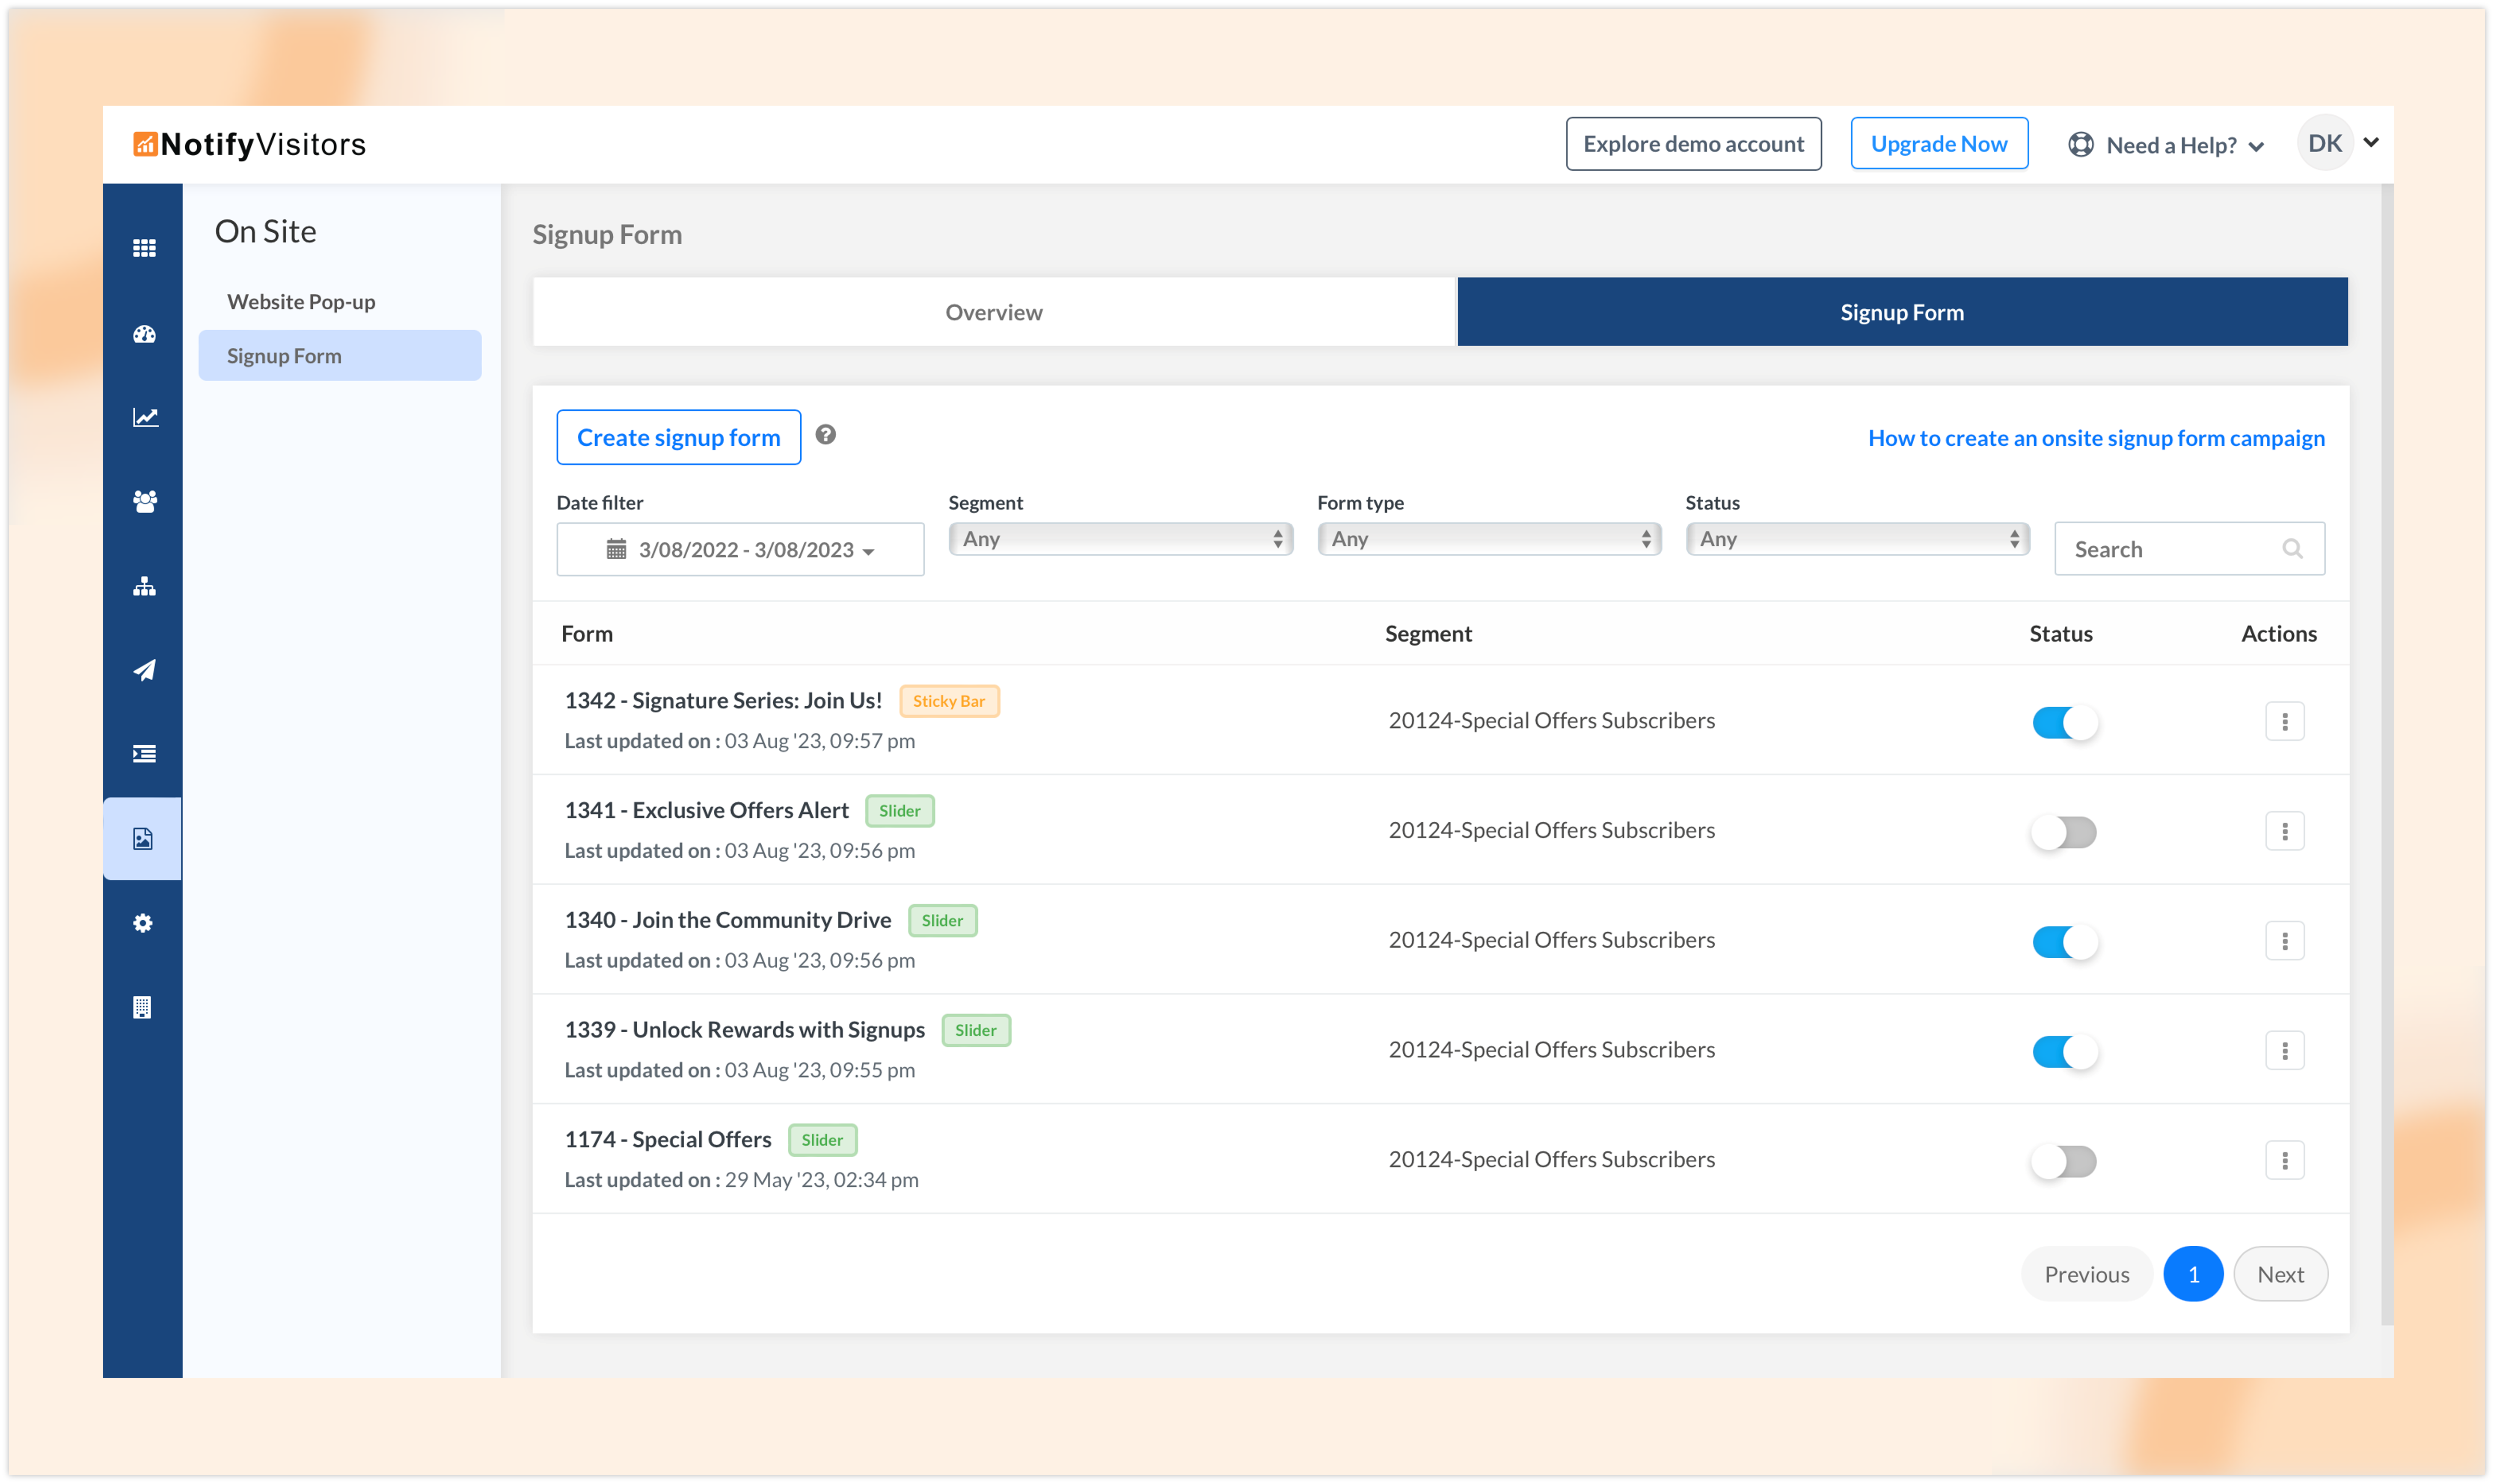
Task: Click the vertical scrollbar on the right
Action: coord(2387,750)
